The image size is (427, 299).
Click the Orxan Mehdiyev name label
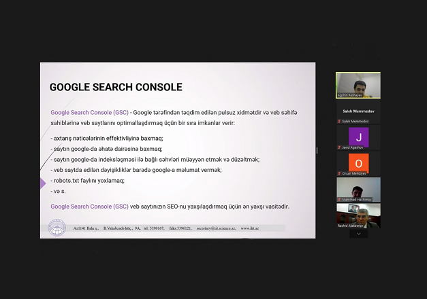pyautogui.click(x=354, y=174)
